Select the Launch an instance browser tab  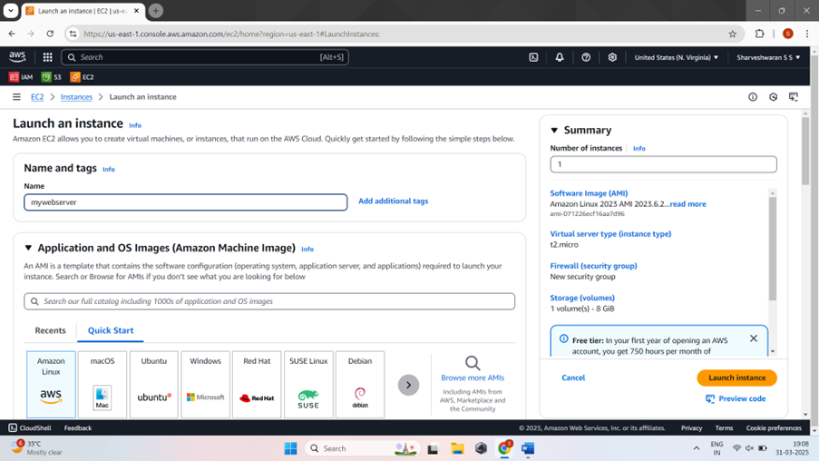82,11
